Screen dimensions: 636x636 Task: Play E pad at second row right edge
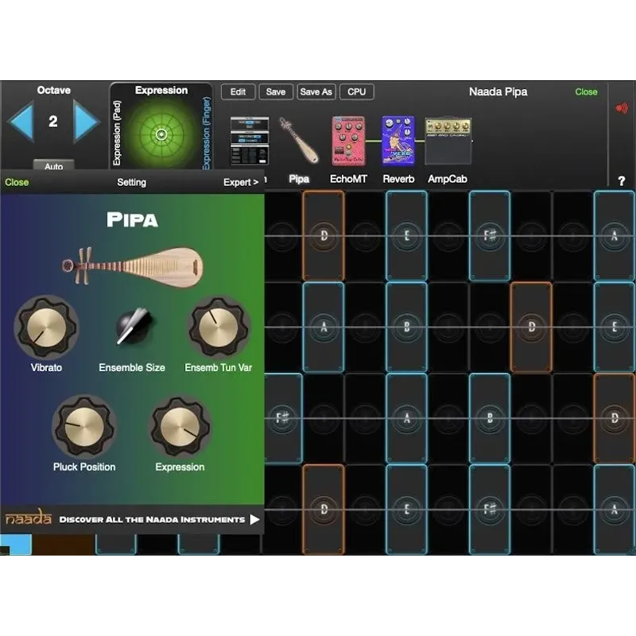615,327
